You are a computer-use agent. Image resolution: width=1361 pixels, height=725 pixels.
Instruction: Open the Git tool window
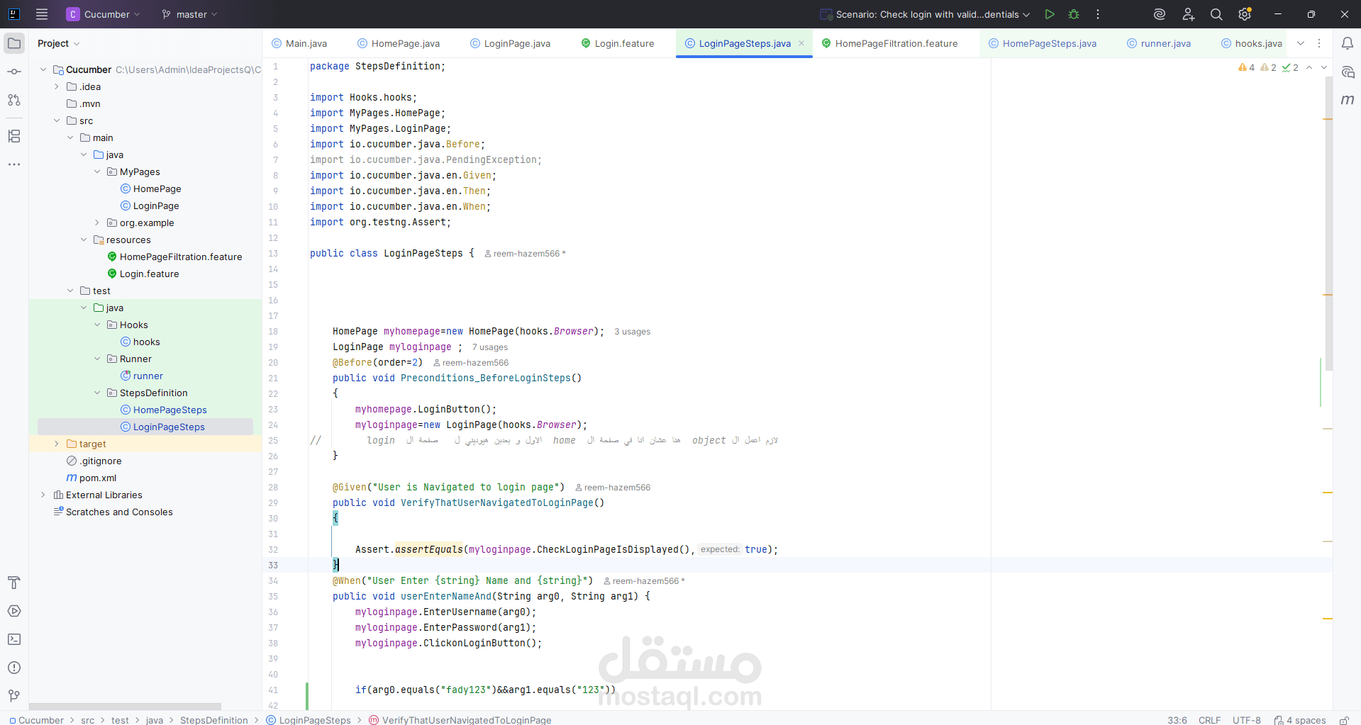pyautogui.click(x=14, y=696)
